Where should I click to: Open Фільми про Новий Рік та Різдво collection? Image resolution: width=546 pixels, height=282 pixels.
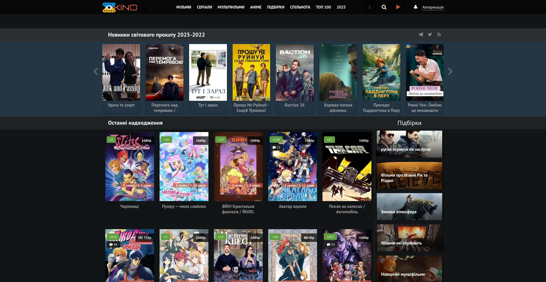[x=409, y=176]
